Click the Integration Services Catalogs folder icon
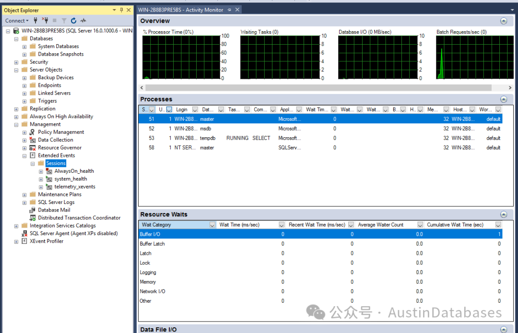Viewport: 518px width, 333px height. coord(24,226)
